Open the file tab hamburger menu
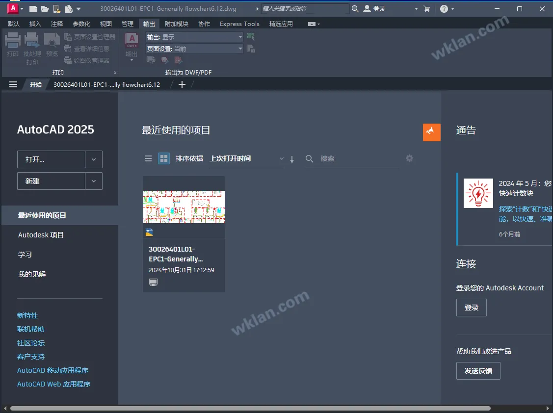553x413 pixels. [x=13, y=85]
